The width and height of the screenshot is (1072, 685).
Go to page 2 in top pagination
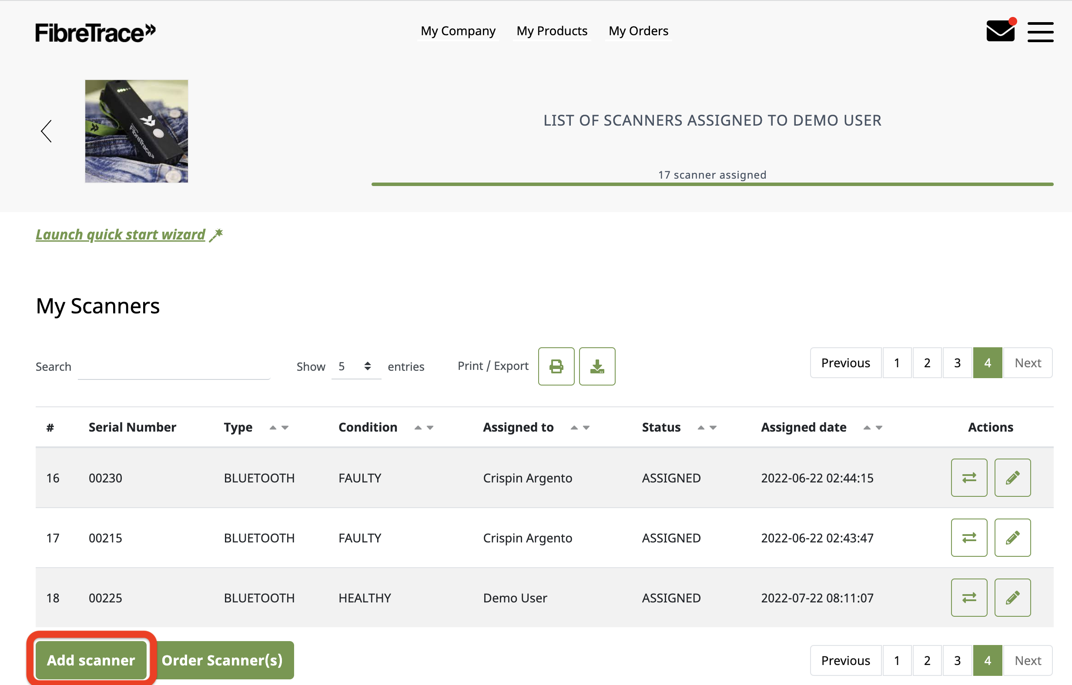pos(927,363)
